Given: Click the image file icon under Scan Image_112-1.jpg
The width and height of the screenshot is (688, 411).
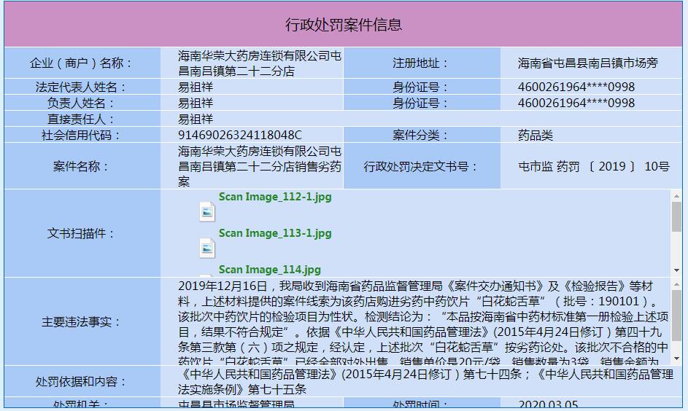Looking at the screenshot, I should pyautogui.click(x=207, y=212).
